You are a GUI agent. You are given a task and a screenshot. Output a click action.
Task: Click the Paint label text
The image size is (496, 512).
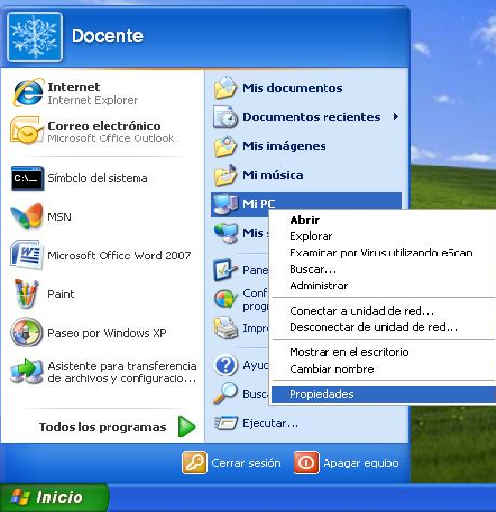point(61,294)
